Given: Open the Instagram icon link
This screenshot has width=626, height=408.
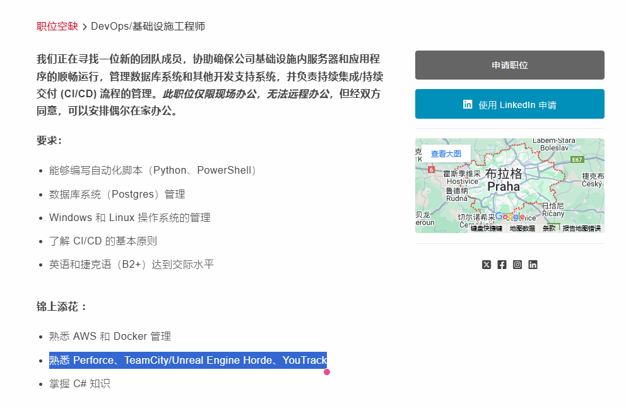Looking at the screenshot, I should coord(517,265).
